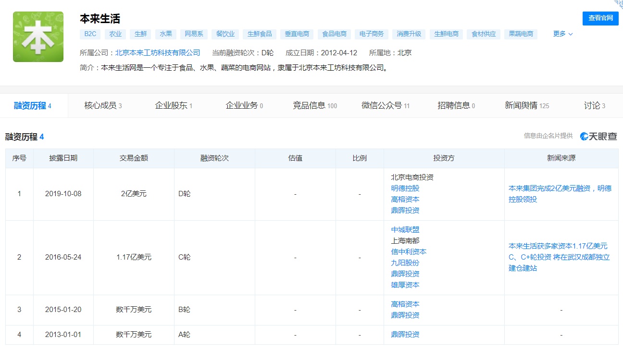Click the 新闻来源 column header
623x350 pixels.
click(x=561, y=158)
